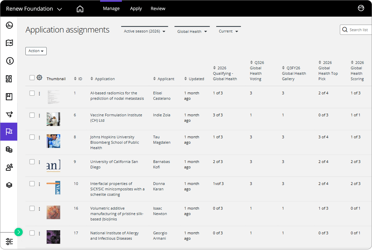Tick the select-all checkbox in table header
This screenshot has width=372, height=250.
pyautogui.click(x=32, y=78)
